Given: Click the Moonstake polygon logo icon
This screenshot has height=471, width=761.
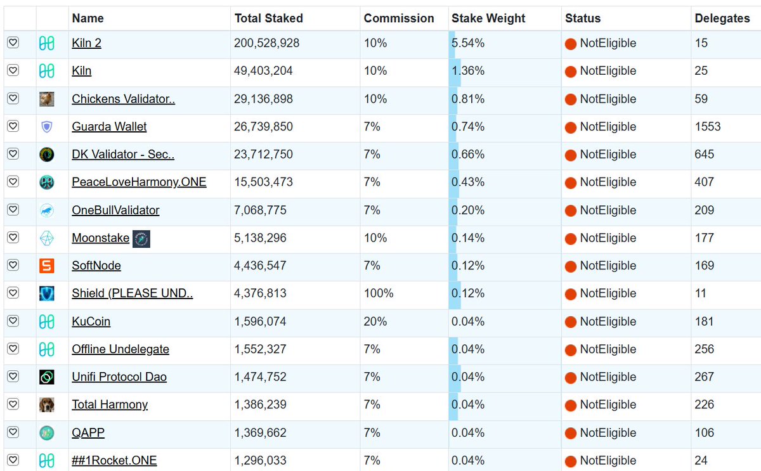Looking at the screenshot, I should (x=46, y=238).
